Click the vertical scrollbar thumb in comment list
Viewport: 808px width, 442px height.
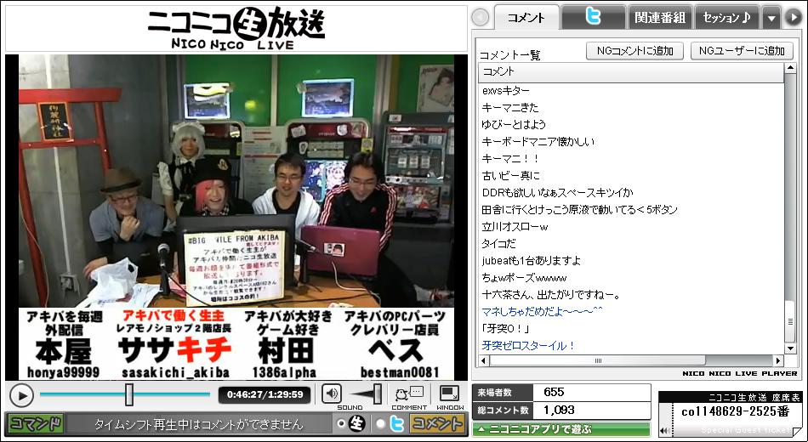[790, 321]
